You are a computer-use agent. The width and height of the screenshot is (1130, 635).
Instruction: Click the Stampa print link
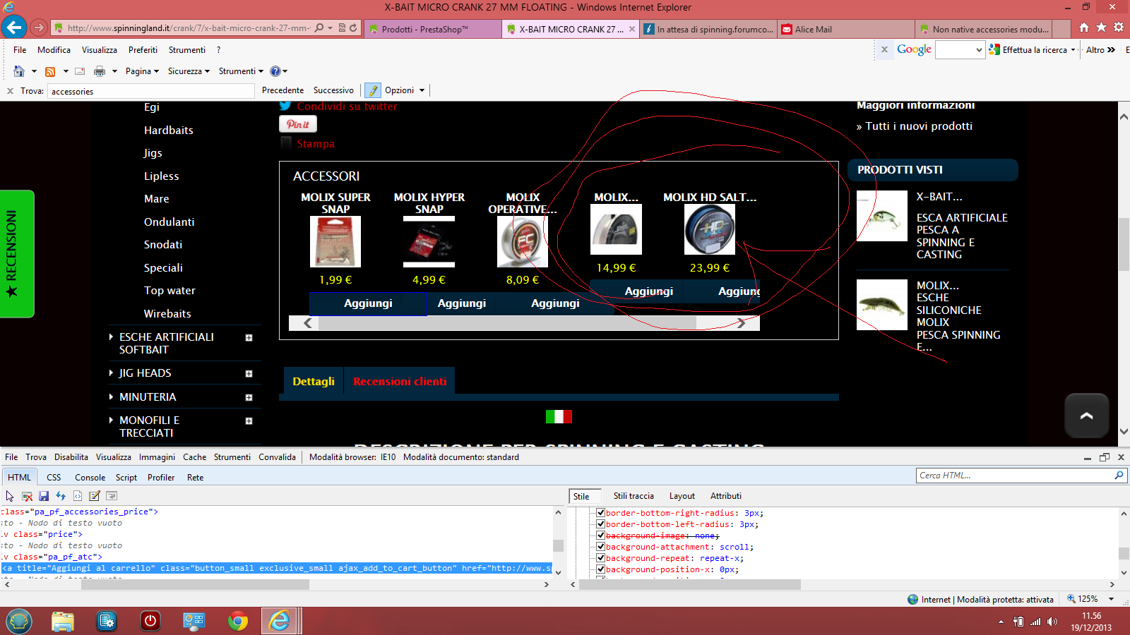tap(316, 144)
